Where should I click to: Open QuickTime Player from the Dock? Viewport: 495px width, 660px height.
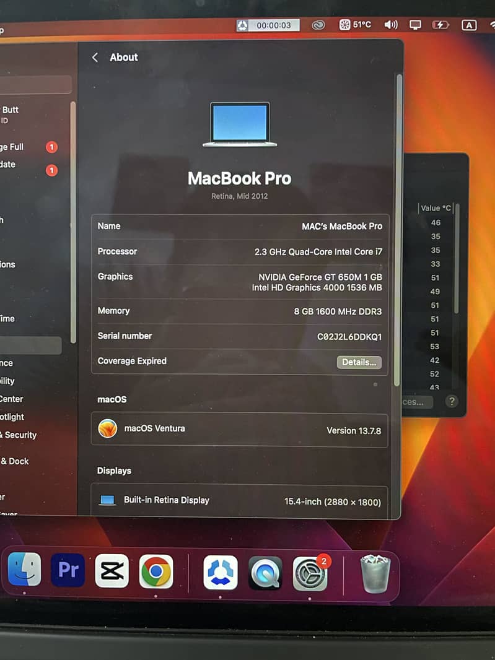[265, 573]
